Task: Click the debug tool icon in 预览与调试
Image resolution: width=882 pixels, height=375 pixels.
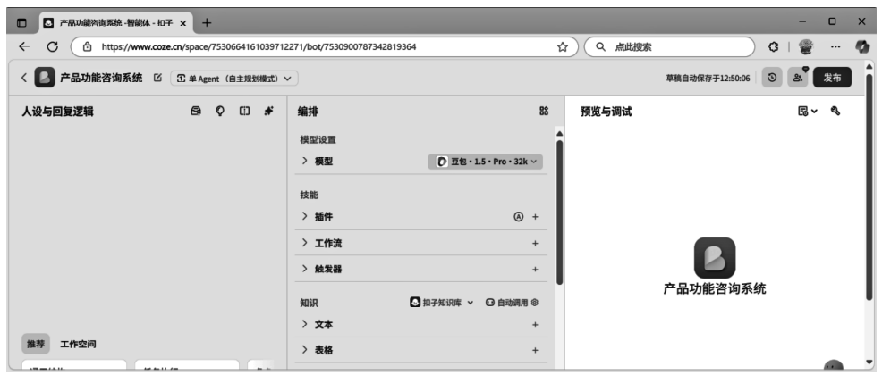Action: (x=835, y=111)
